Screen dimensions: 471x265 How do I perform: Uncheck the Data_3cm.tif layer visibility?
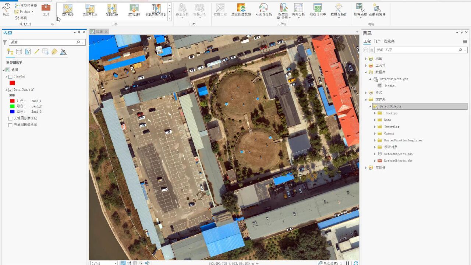coord(10,89)
